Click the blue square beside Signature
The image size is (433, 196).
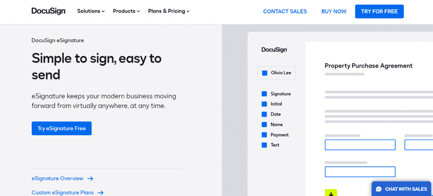264,94
